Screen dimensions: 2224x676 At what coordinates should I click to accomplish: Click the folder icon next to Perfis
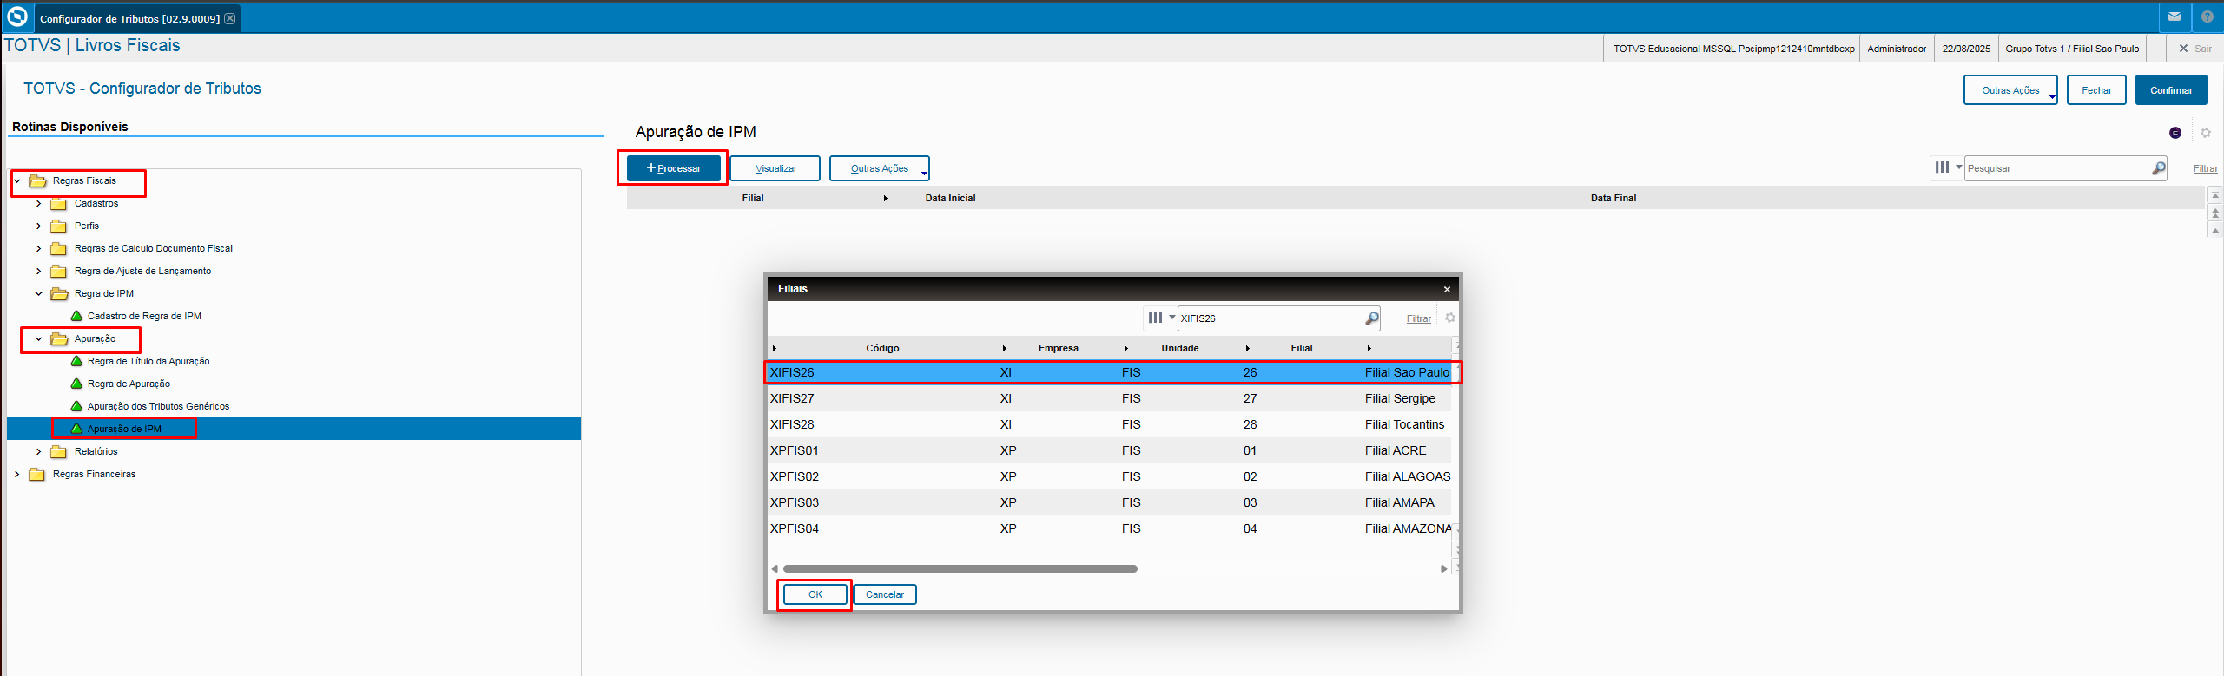coord(58,226)
